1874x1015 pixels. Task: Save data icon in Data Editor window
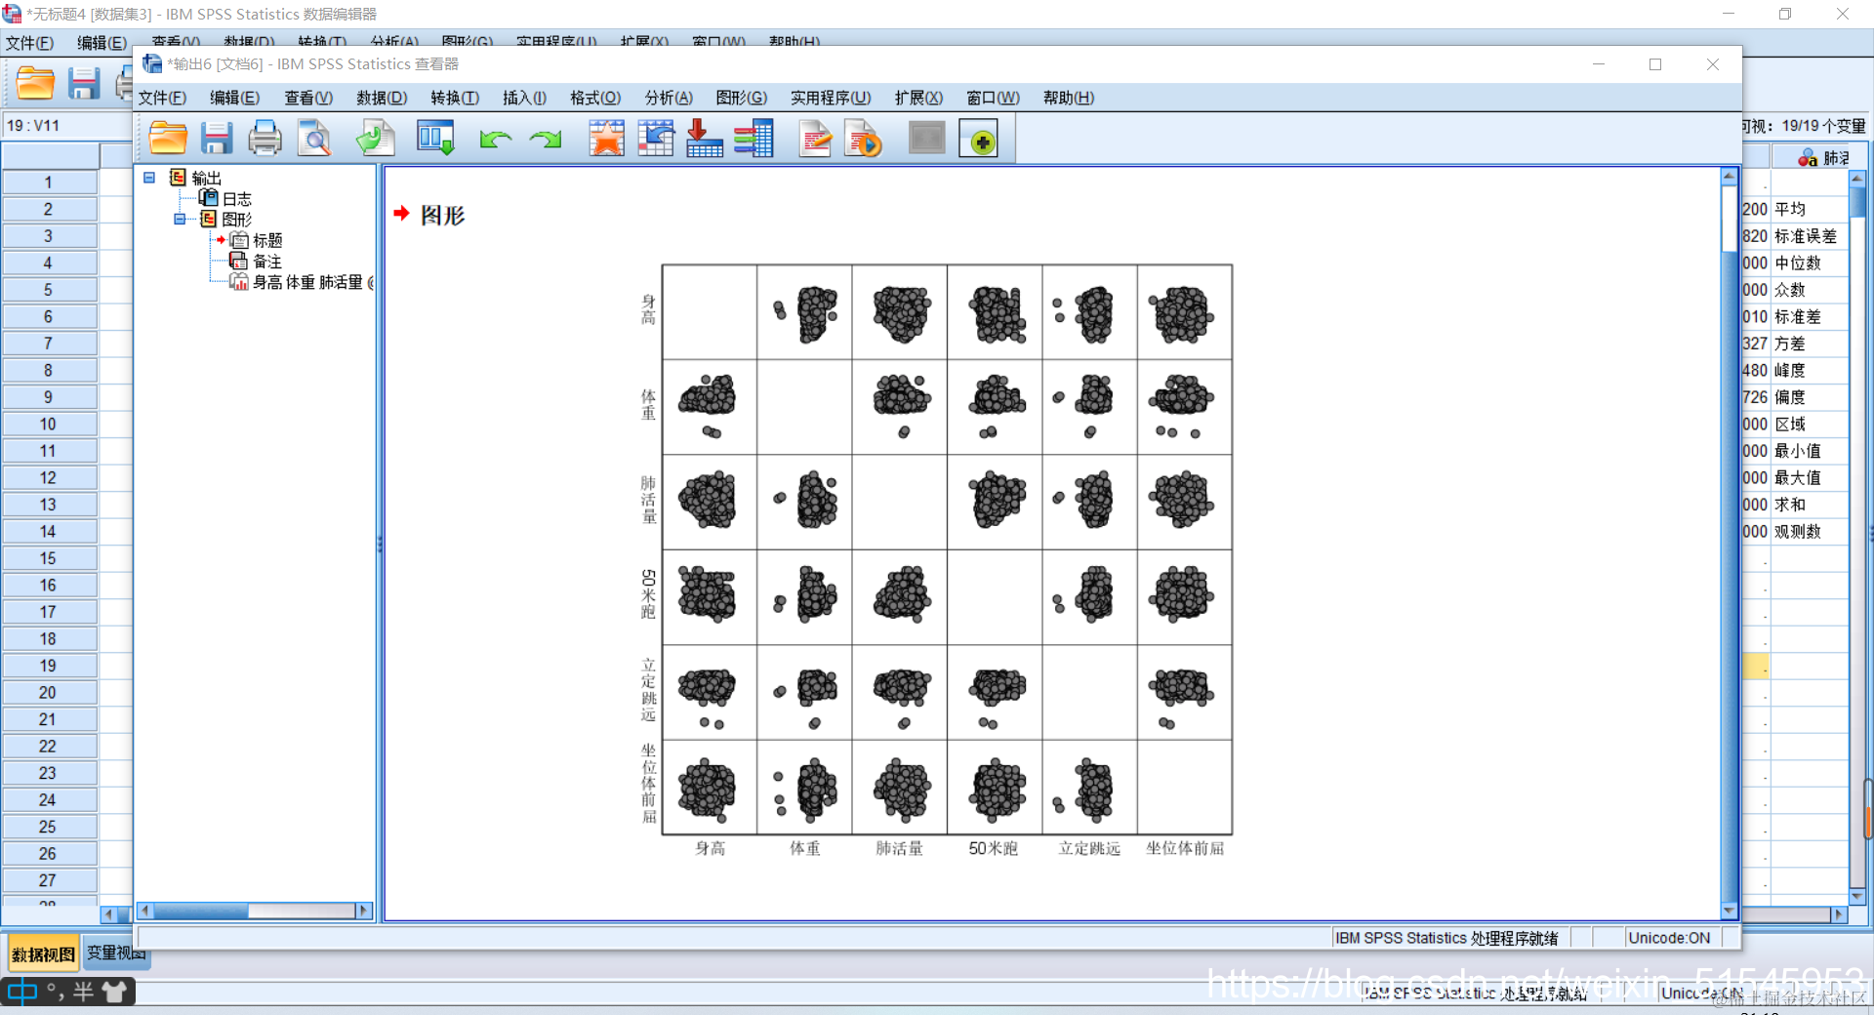84,83
